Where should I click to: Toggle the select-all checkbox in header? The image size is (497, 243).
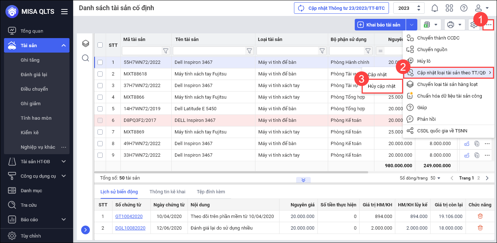click(x=100, y=45)
